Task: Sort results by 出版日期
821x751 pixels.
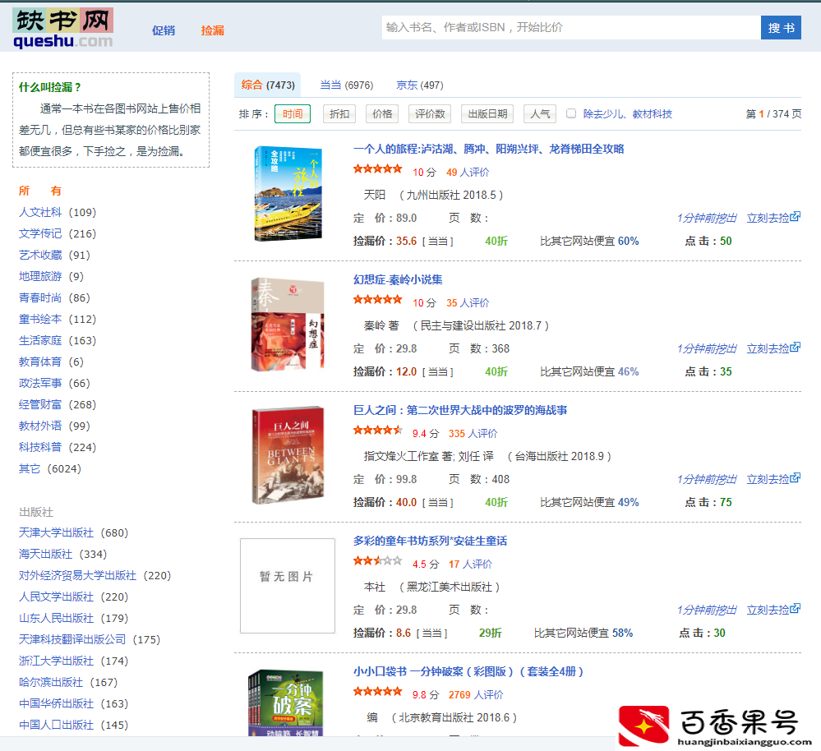Action: point(487,113)
